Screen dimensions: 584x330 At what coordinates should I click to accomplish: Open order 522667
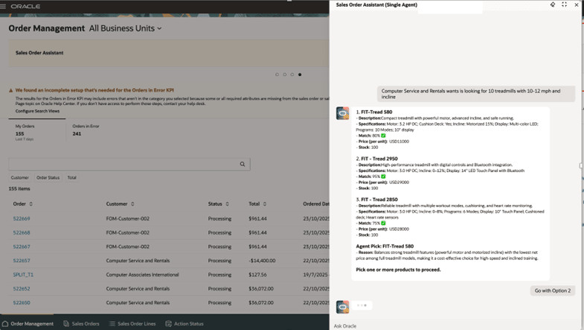click(x=22, y=247)
